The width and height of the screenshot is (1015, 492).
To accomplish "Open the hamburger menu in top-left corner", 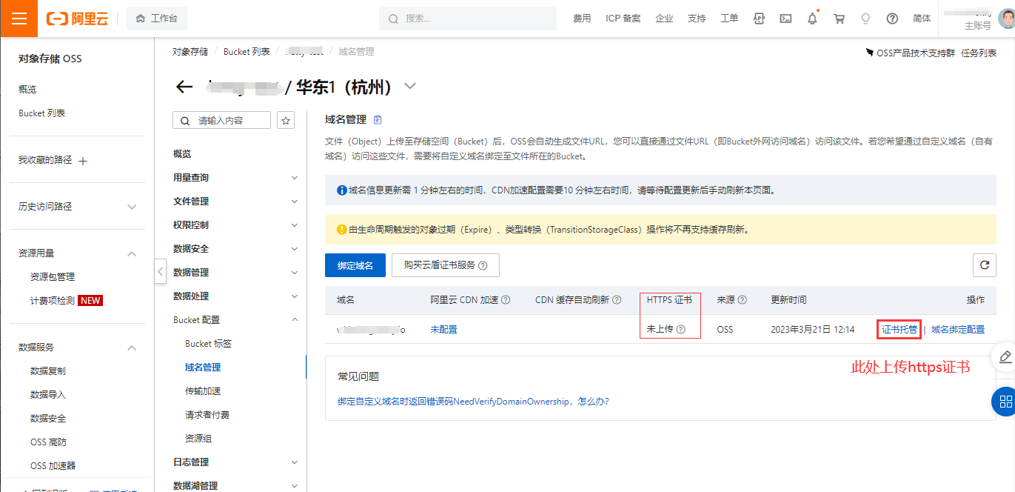I will click(x=19, y=19).
